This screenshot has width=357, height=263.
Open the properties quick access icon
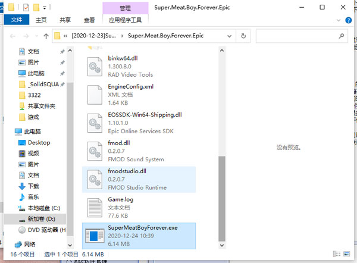tap(26, 8)
